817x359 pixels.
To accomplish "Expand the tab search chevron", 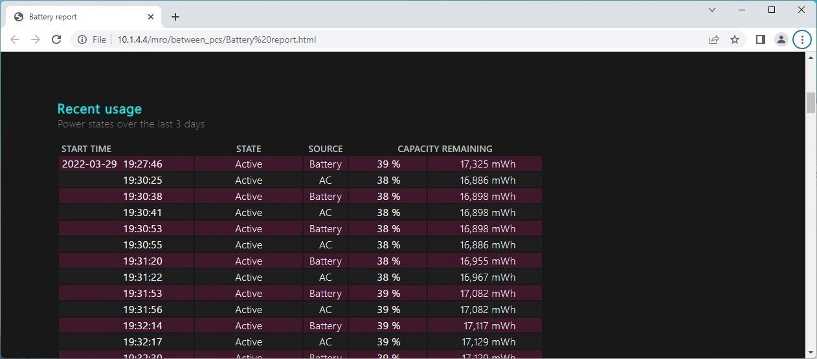I will (712, 10).
